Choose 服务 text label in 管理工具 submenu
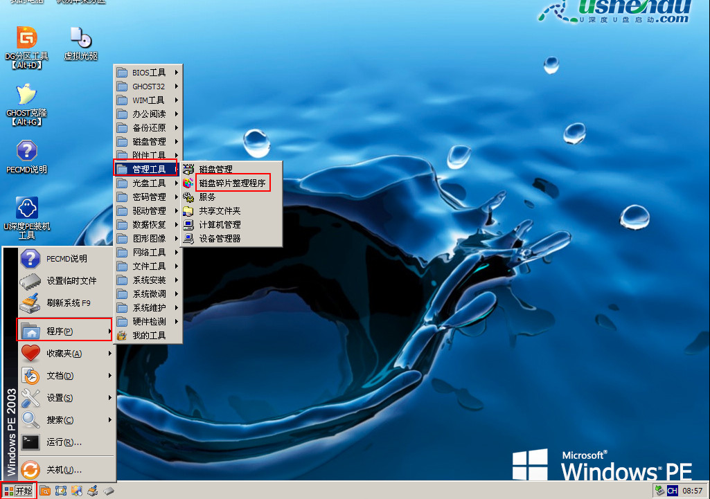This screenshot has height=499, width=710. coord(207,197)
